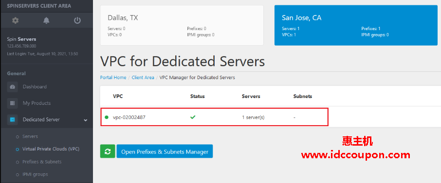This screenshot has width=441, height=183.
Task: Click the My Products icon
Action: (12, 103)
